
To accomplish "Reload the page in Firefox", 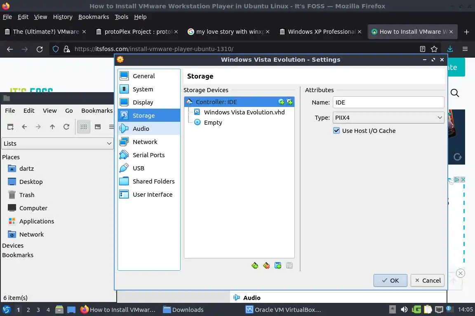I will [x=40, y=49].
